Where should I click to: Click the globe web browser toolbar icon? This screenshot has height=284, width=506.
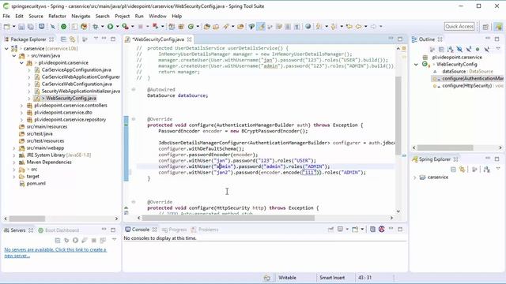point(308,26)
